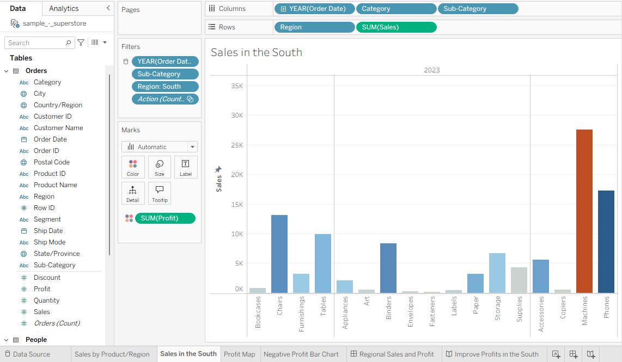Screen dimensions: 622x362
Task: Click the pin icon on Sales axis
Action: pyautogui.click(x=218, y=170)
